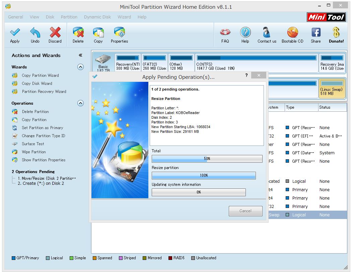
Task: Click the Spanned legend color box
Action: [x=94, y=258]
